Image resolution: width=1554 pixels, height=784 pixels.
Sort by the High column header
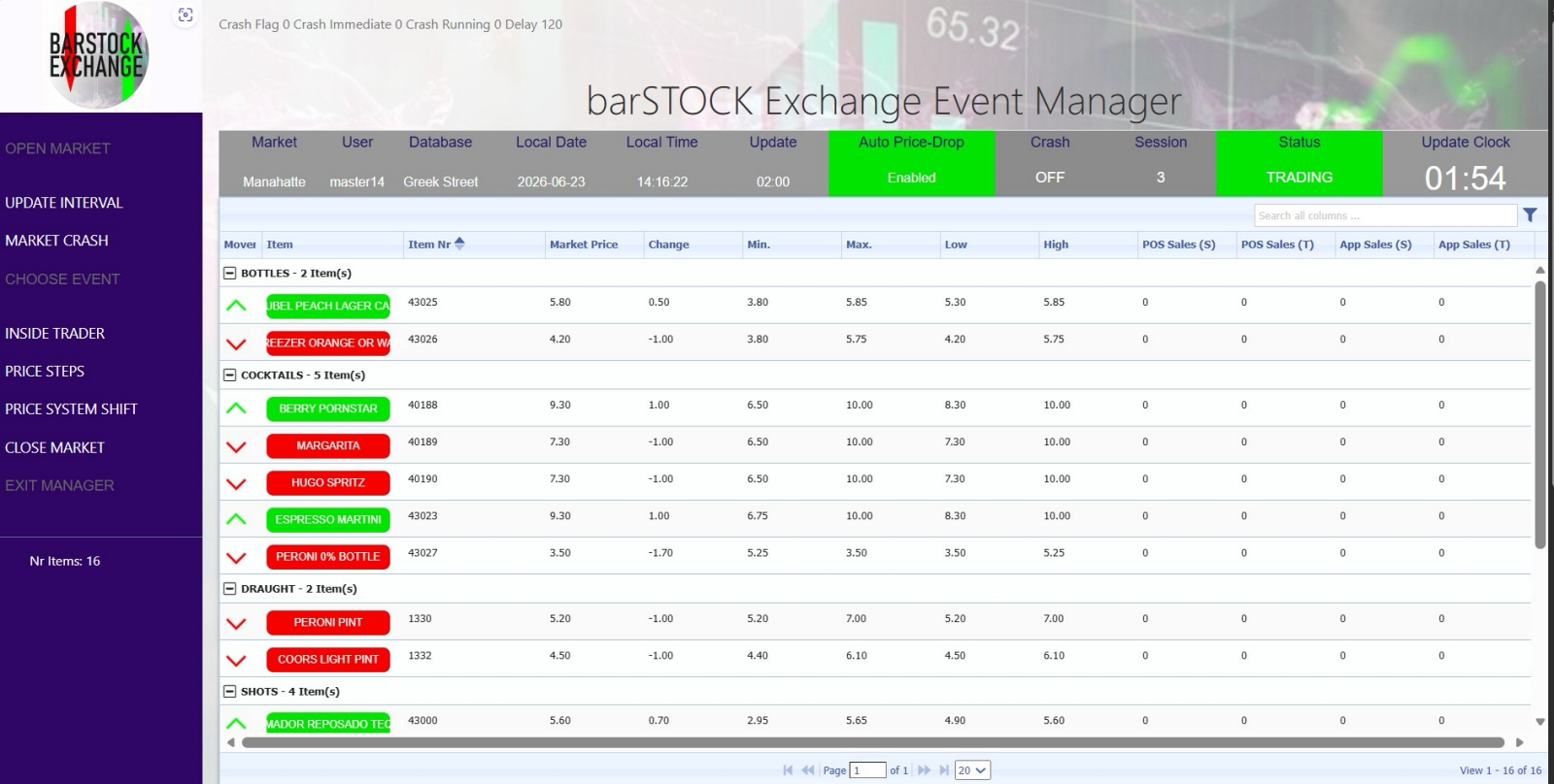[x=1056, y=245]
